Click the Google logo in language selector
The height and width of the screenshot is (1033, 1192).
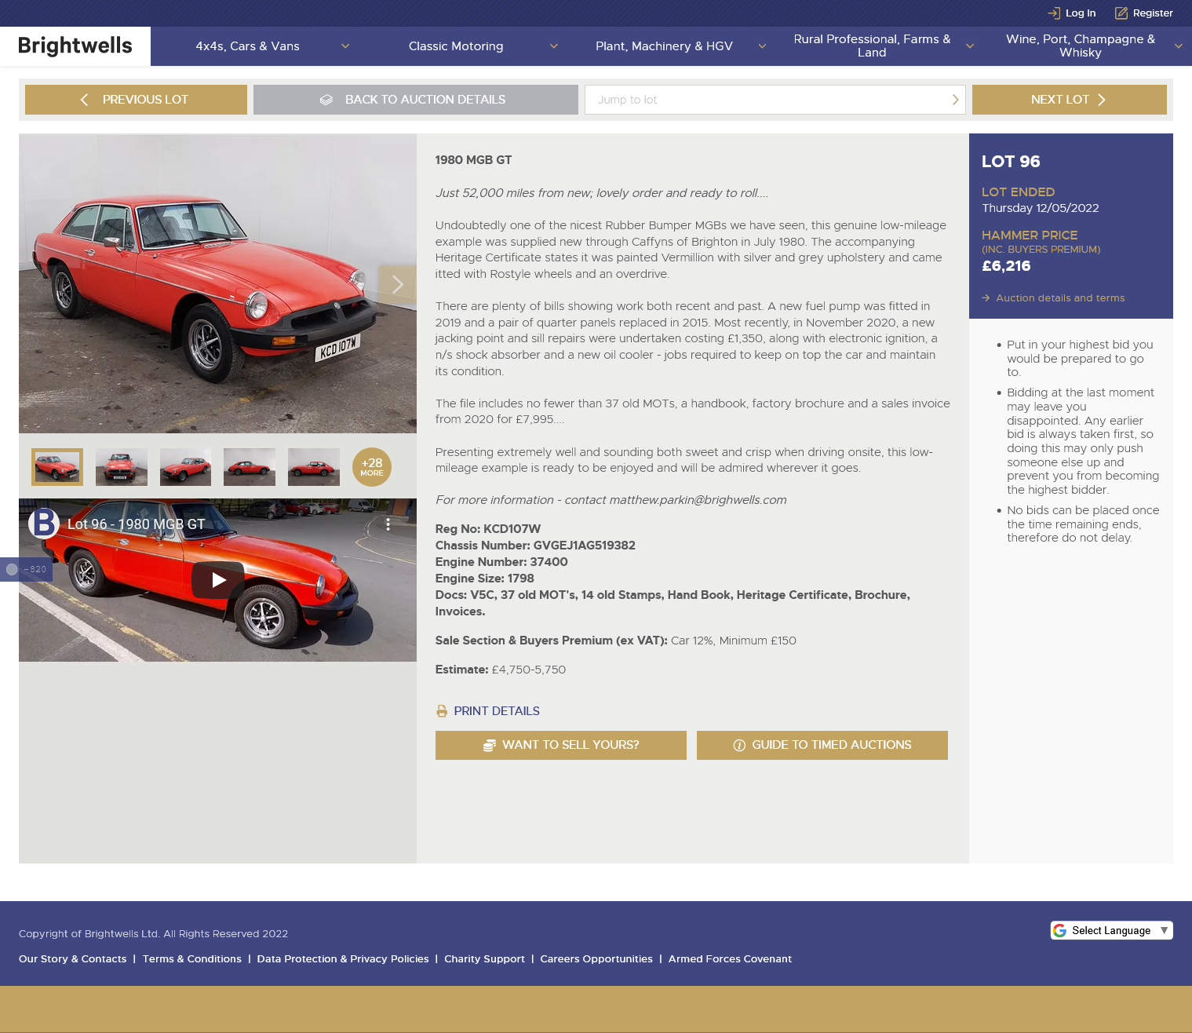click(x=1060, y=930)
